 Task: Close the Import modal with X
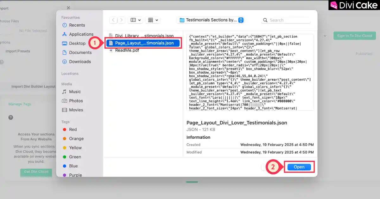click(x=68, y=8)
